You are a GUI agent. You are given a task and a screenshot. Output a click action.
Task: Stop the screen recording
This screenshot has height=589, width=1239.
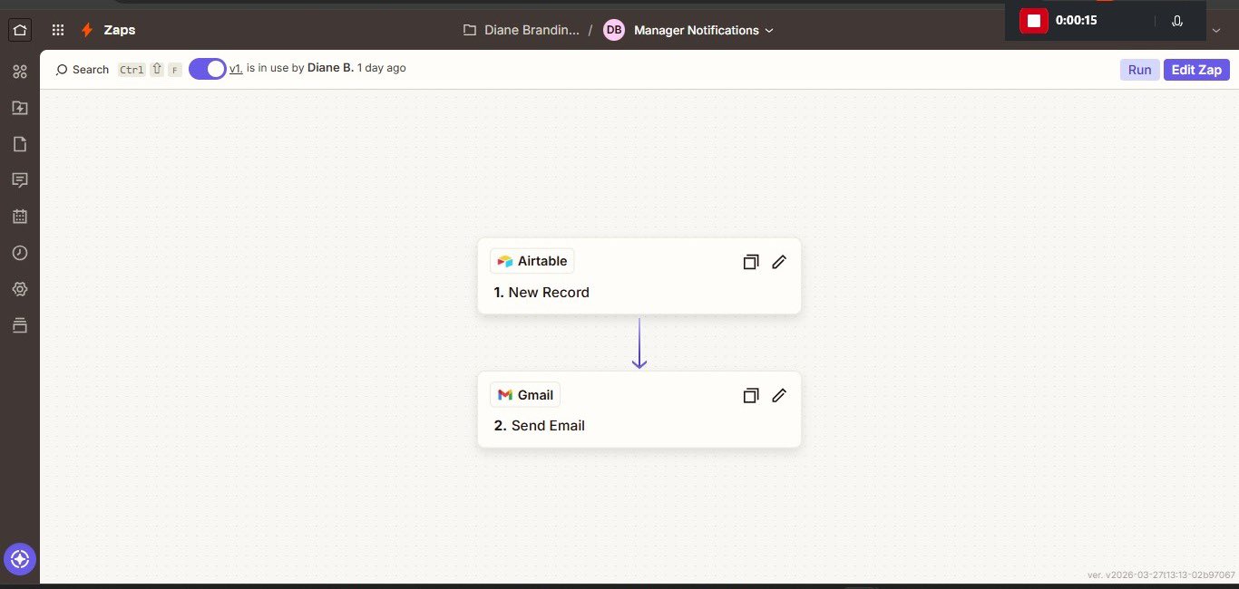[1033, 20]
